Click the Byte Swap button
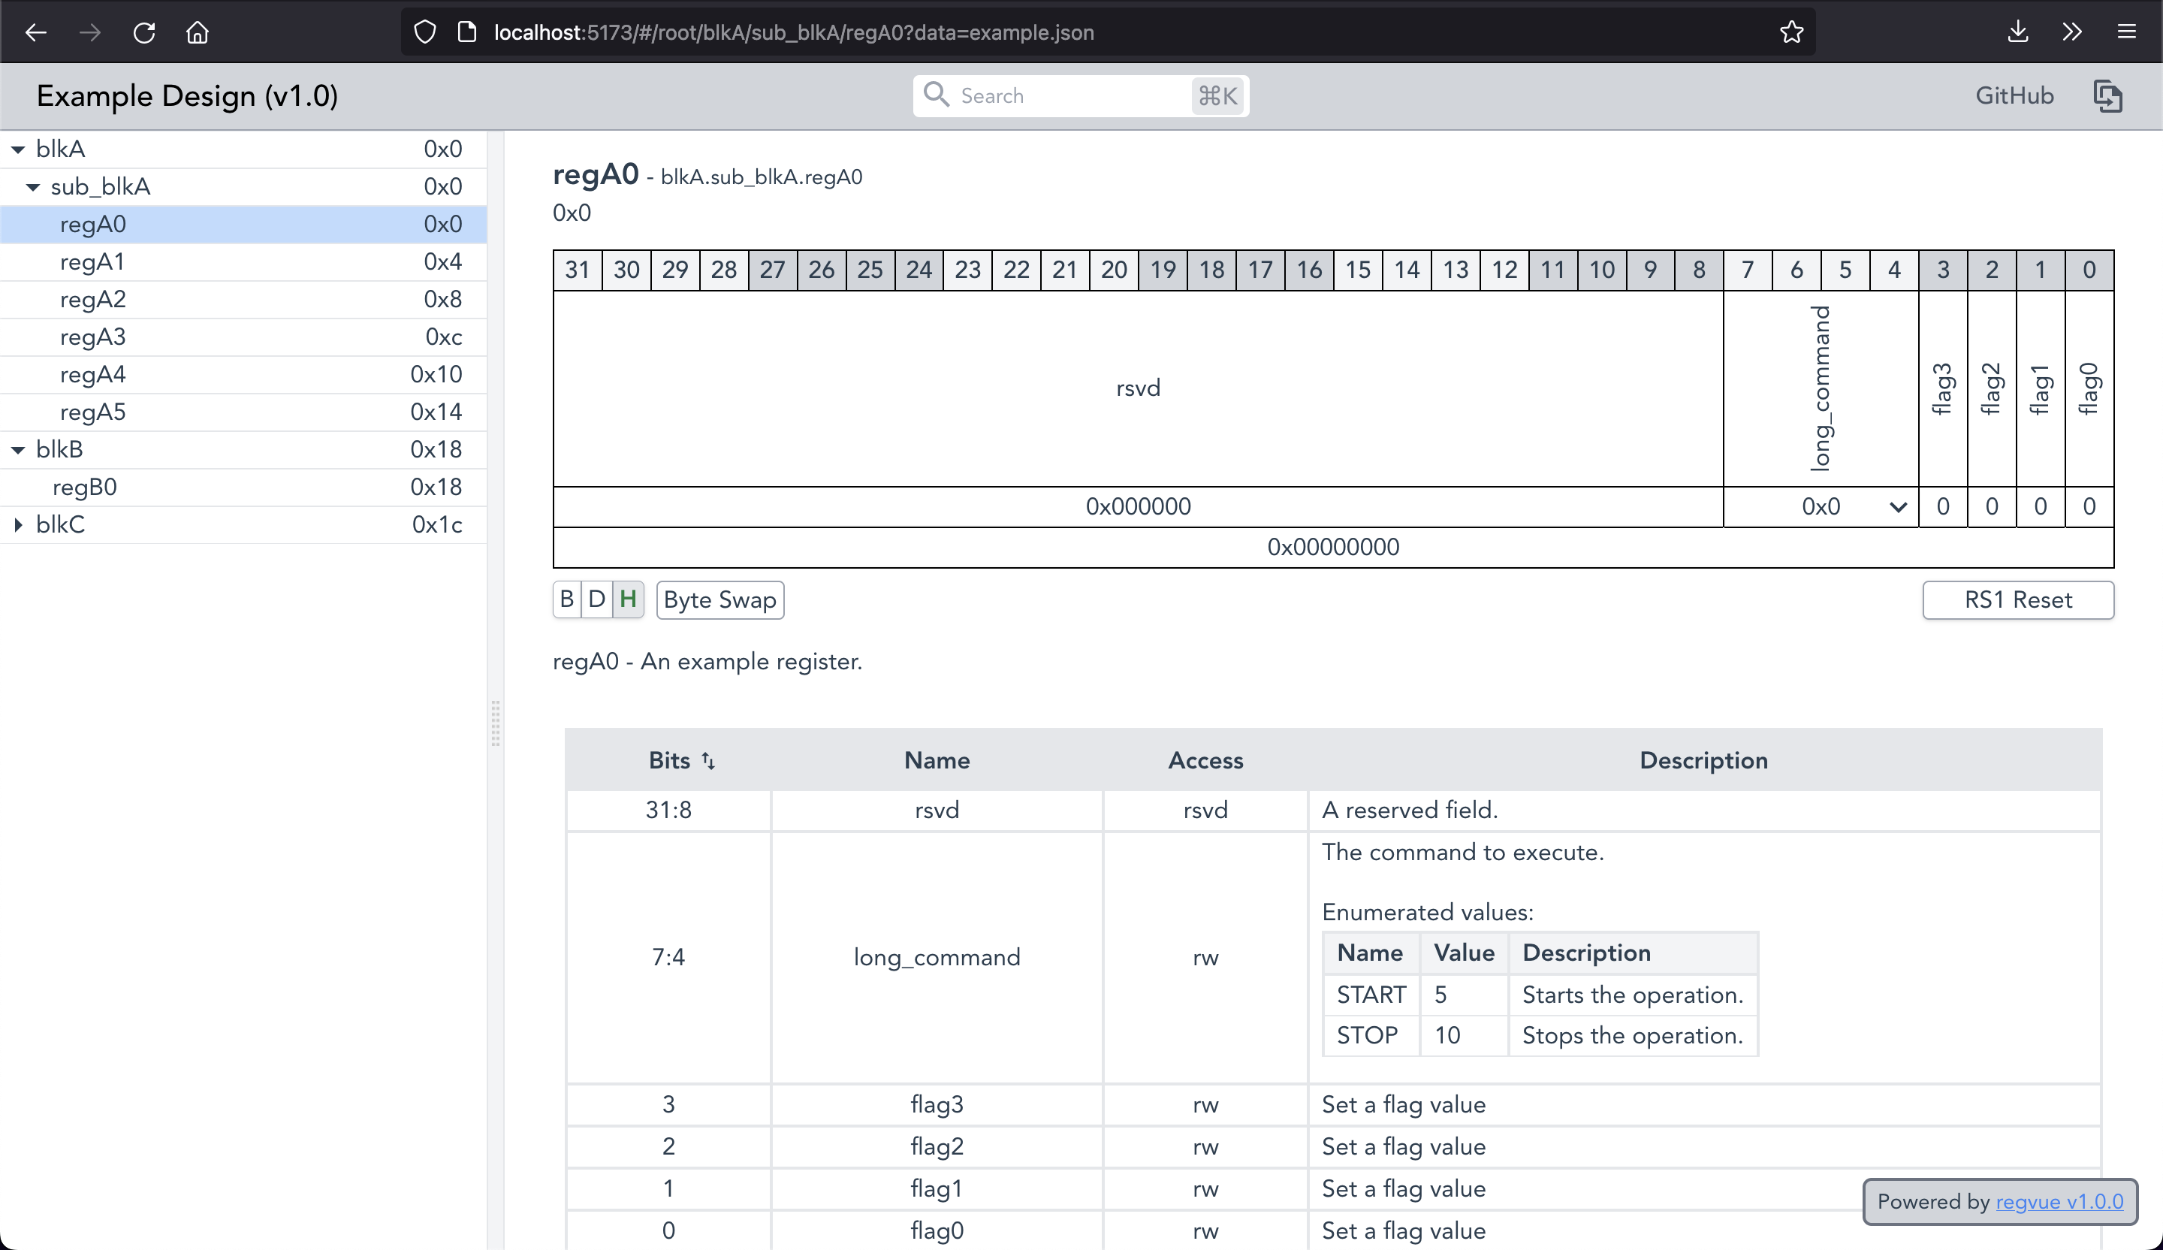The height and width of the screenshot is (1250, 2163). tap(719, 599)
